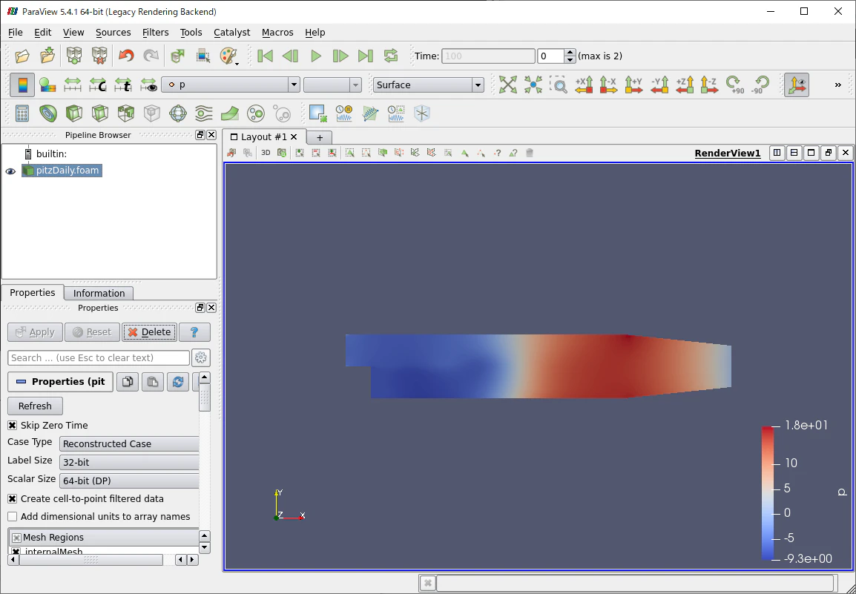Screen dimensions: 856x594
Task: Switch to the Information tab
Action: [99, 293]
